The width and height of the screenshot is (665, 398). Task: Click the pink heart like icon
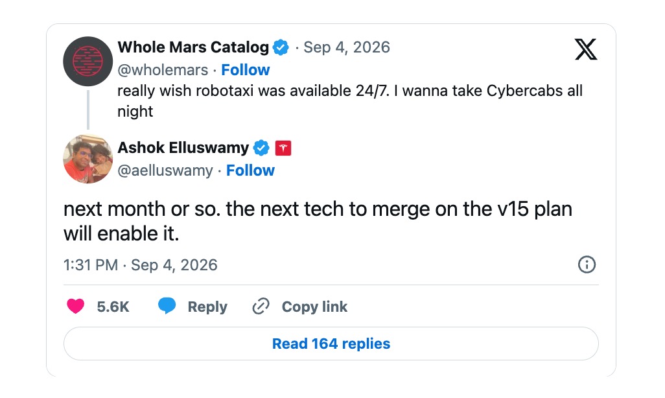tap(75, 306)
